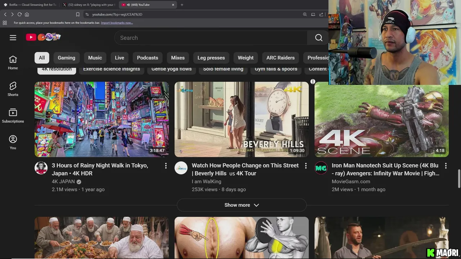Open Iron Man Nanotech Suit Up title
461x259 pixels.
[385, 169]
